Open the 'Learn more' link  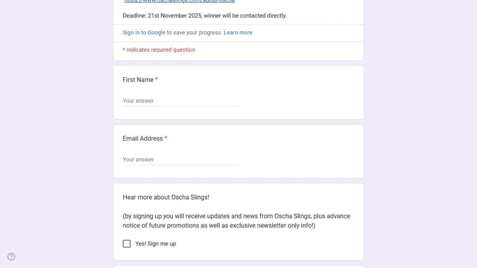coord(238,33)
